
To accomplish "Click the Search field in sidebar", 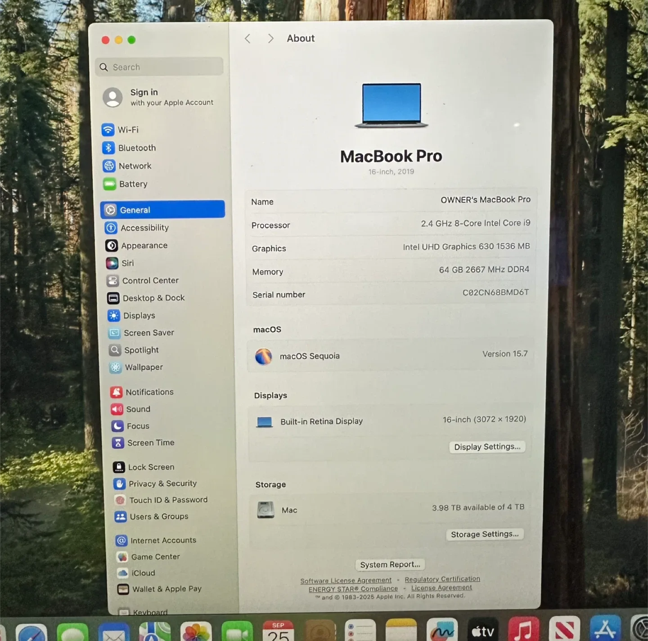I will [x=160, y=67].
